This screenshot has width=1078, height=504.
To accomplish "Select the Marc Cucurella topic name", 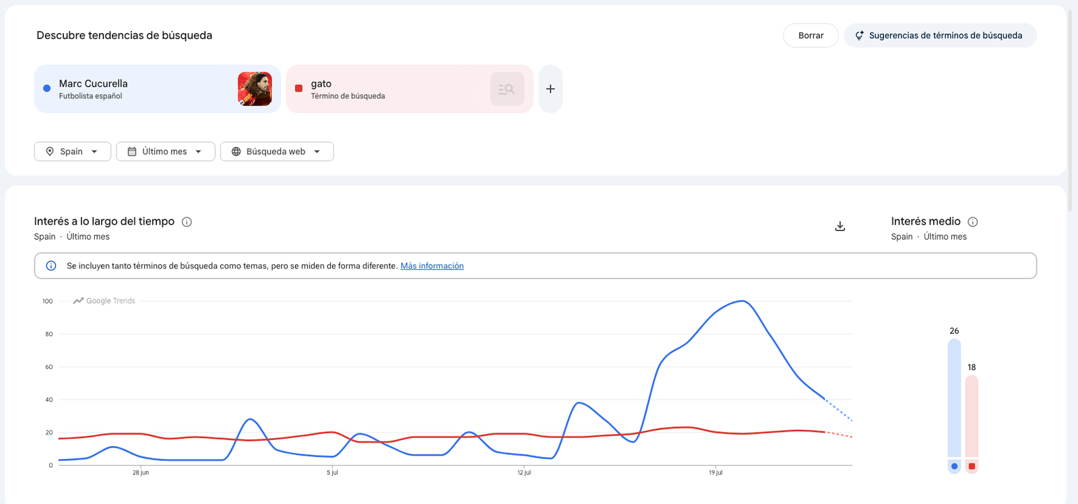I will tap(93, 83).
